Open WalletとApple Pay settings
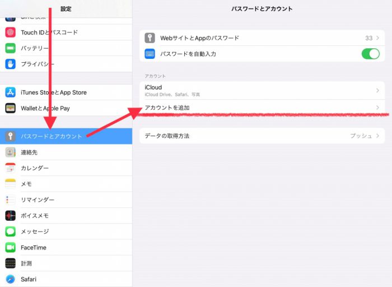Image resolution: width=392 pixels, height=287 pixels. click(x=66, y=108)
